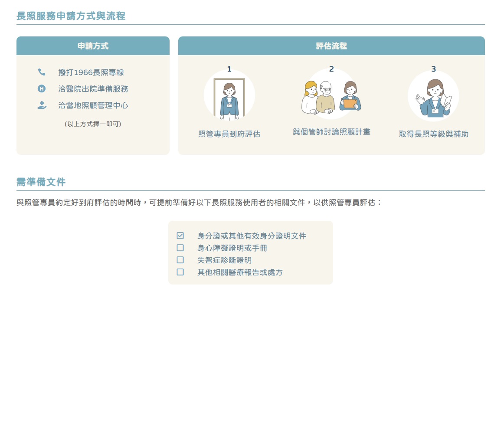Check the 其他相關醫療報告或處方 checkbox
The image size is (504, 422).
(180, 272)
